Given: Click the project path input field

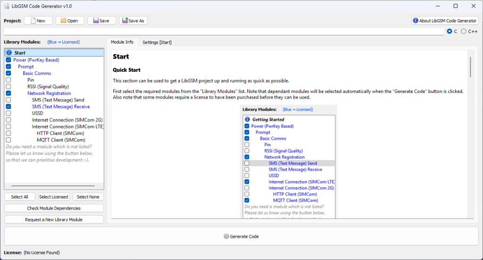Looking at the screenshot, I should click(224, 32).
